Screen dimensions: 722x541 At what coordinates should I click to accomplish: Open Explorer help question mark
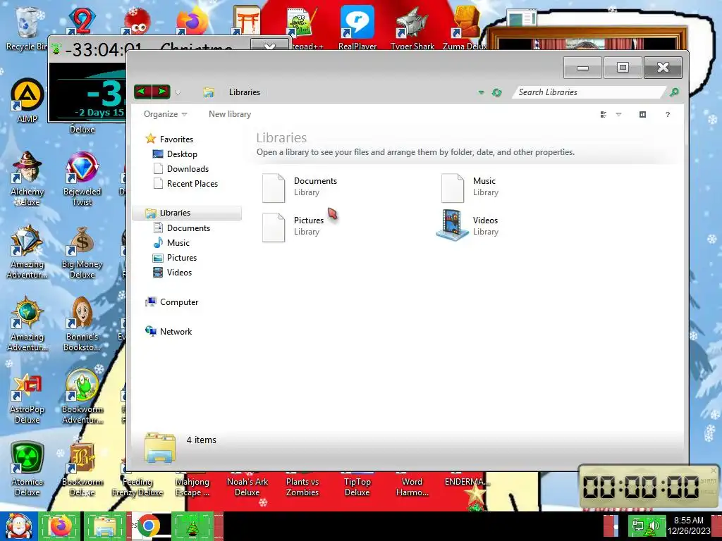pos(668,115)
